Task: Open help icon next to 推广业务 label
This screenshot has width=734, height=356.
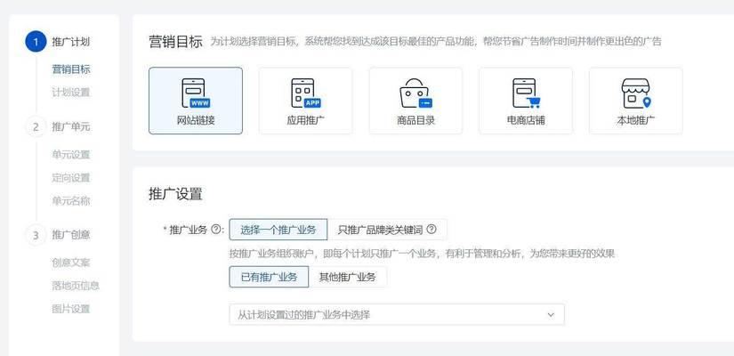Action: pos(215,230)
